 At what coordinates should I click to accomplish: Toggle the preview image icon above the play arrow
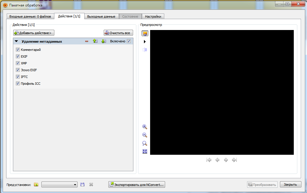(145, 33)
